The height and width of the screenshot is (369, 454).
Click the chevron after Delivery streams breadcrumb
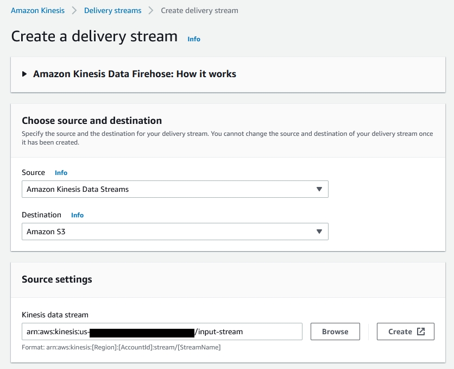click(151, 10)
